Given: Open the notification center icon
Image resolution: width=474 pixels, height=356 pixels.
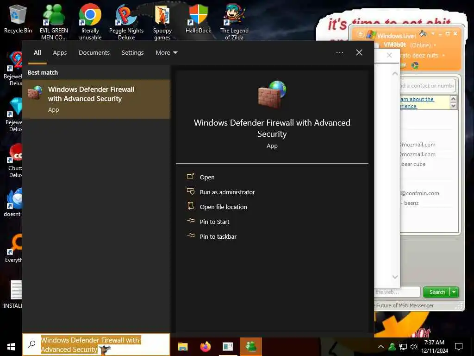Looking at the screenshot, I should [459, 347].
